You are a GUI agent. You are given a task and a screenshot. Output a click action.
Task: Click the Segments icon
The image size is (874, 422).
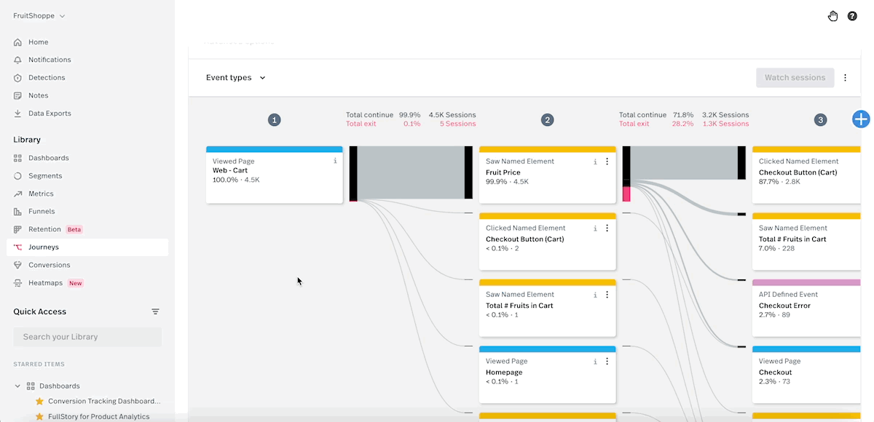click(x=18, y=176)
